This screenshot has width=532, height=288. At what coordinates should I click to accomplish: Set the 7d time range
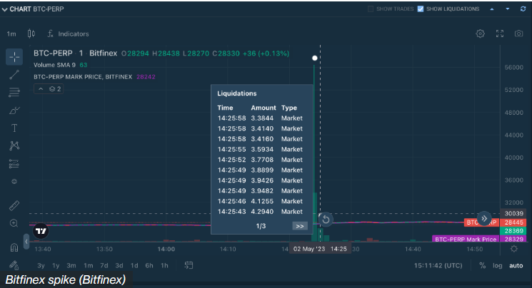click(104, 266)
